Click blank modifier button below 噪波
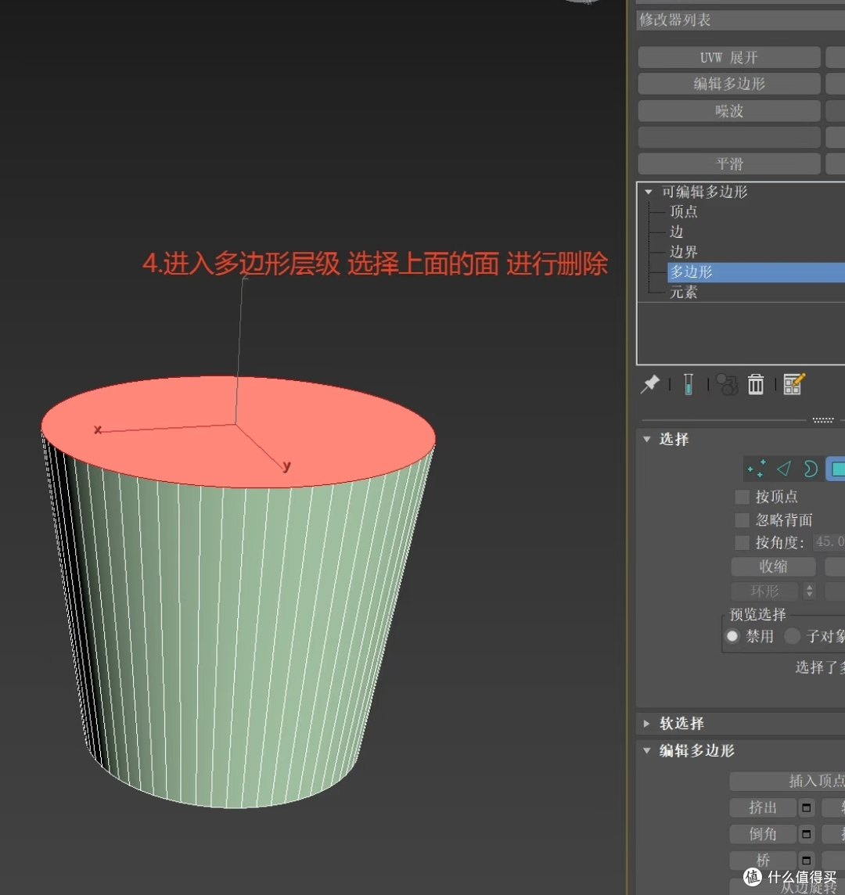 729,138
